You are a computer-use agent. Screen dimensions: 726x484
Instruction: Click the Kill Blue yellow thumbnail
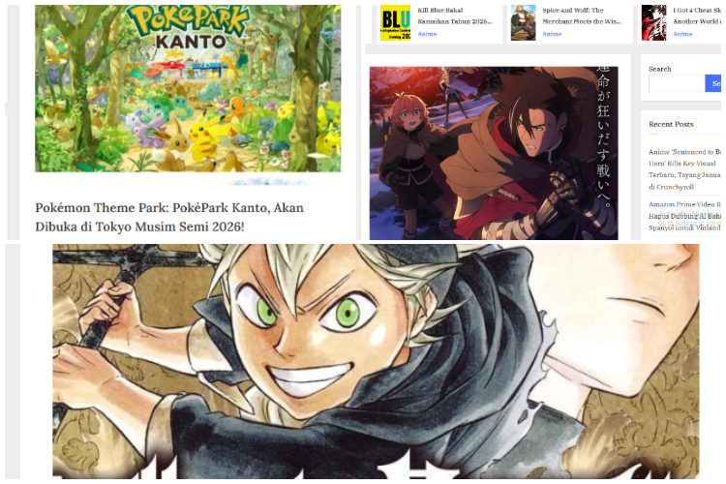coord(395,22)
